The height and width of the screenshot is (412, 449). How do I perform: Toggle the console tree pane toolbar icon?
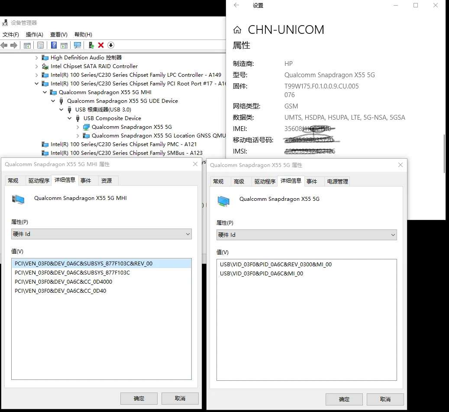27,45
